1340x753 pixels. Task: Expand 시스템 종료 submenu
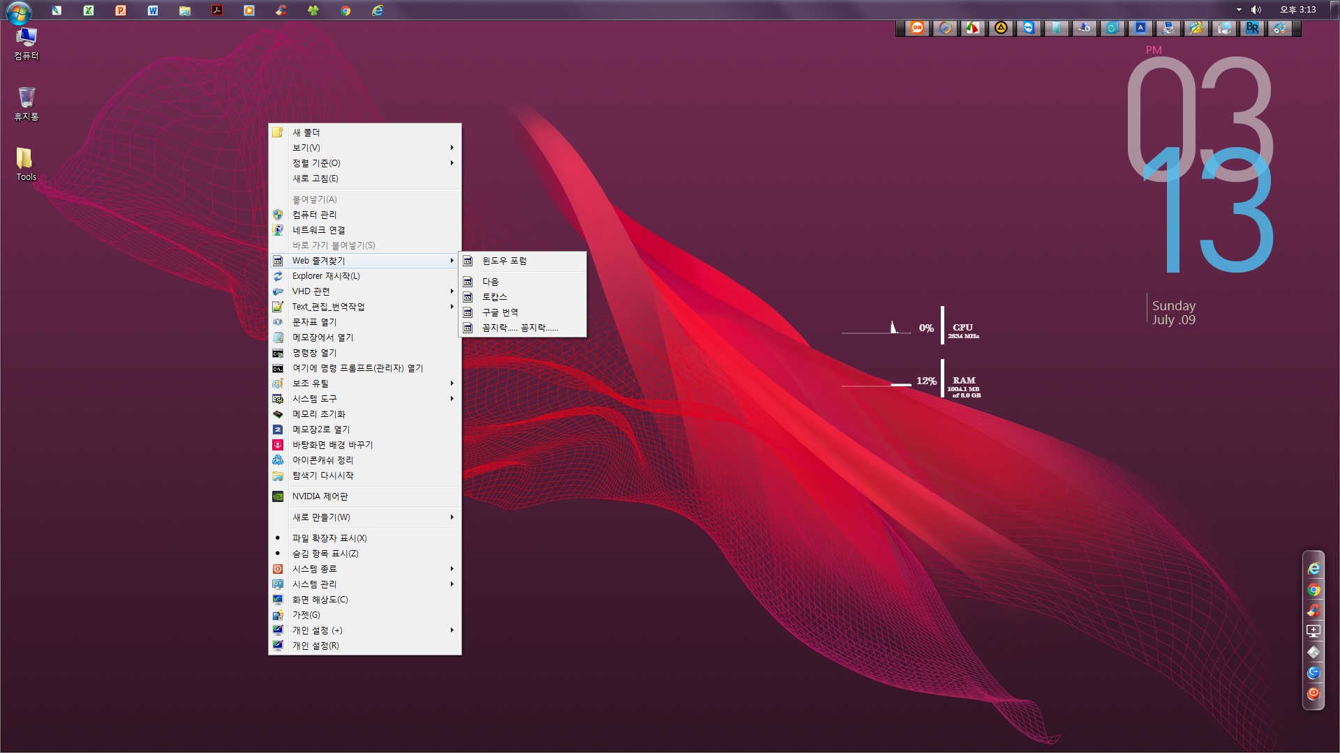365,569
